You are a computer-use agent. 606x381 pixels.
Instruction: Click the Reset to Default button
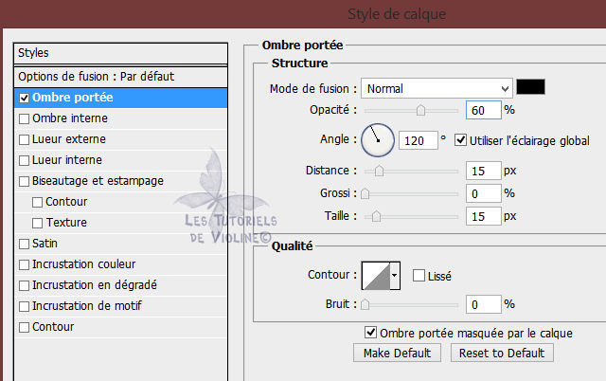(x=502, y=353)
